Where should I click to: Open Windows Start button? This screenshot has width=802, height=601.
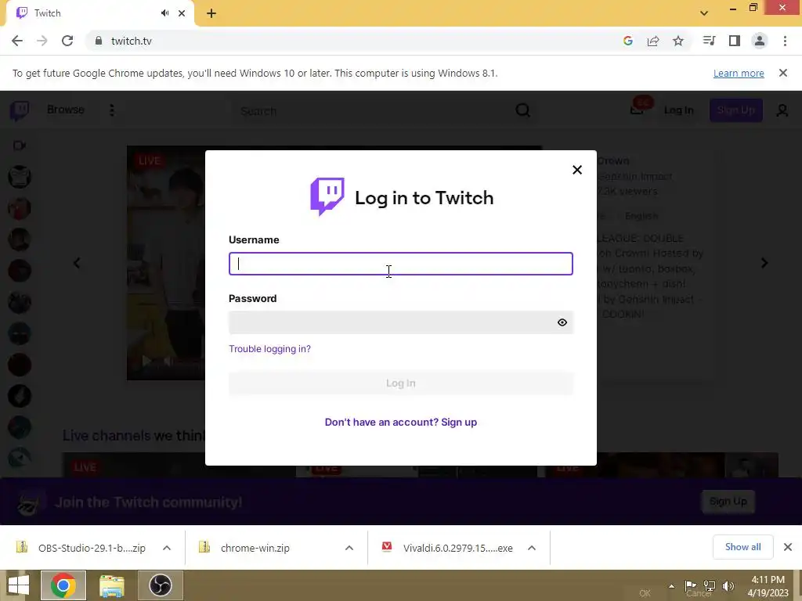tap(19, 585)
